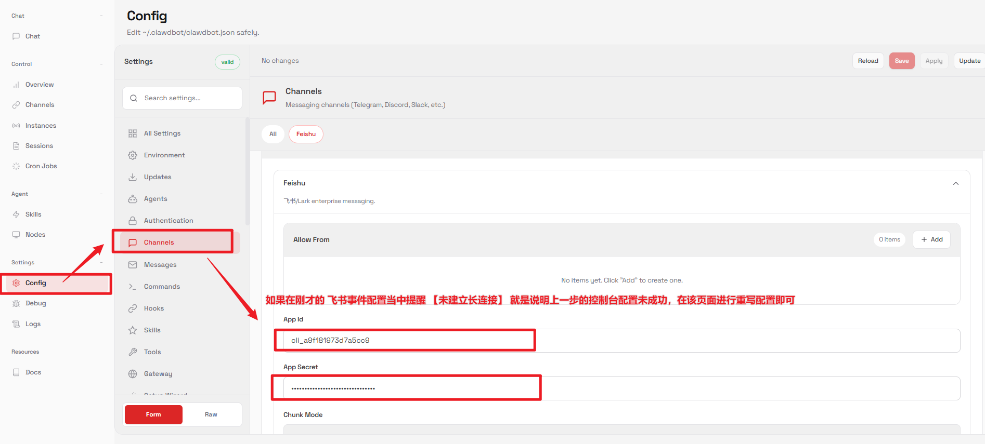Select the Feishu channel filter pill
This screenshot has width=985, height=444.
(306, 134)
